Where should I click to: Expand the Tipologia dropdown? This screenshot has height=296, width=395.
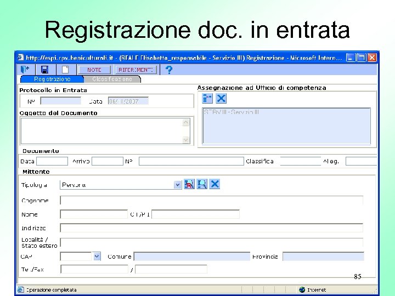[x=178, y=185]
